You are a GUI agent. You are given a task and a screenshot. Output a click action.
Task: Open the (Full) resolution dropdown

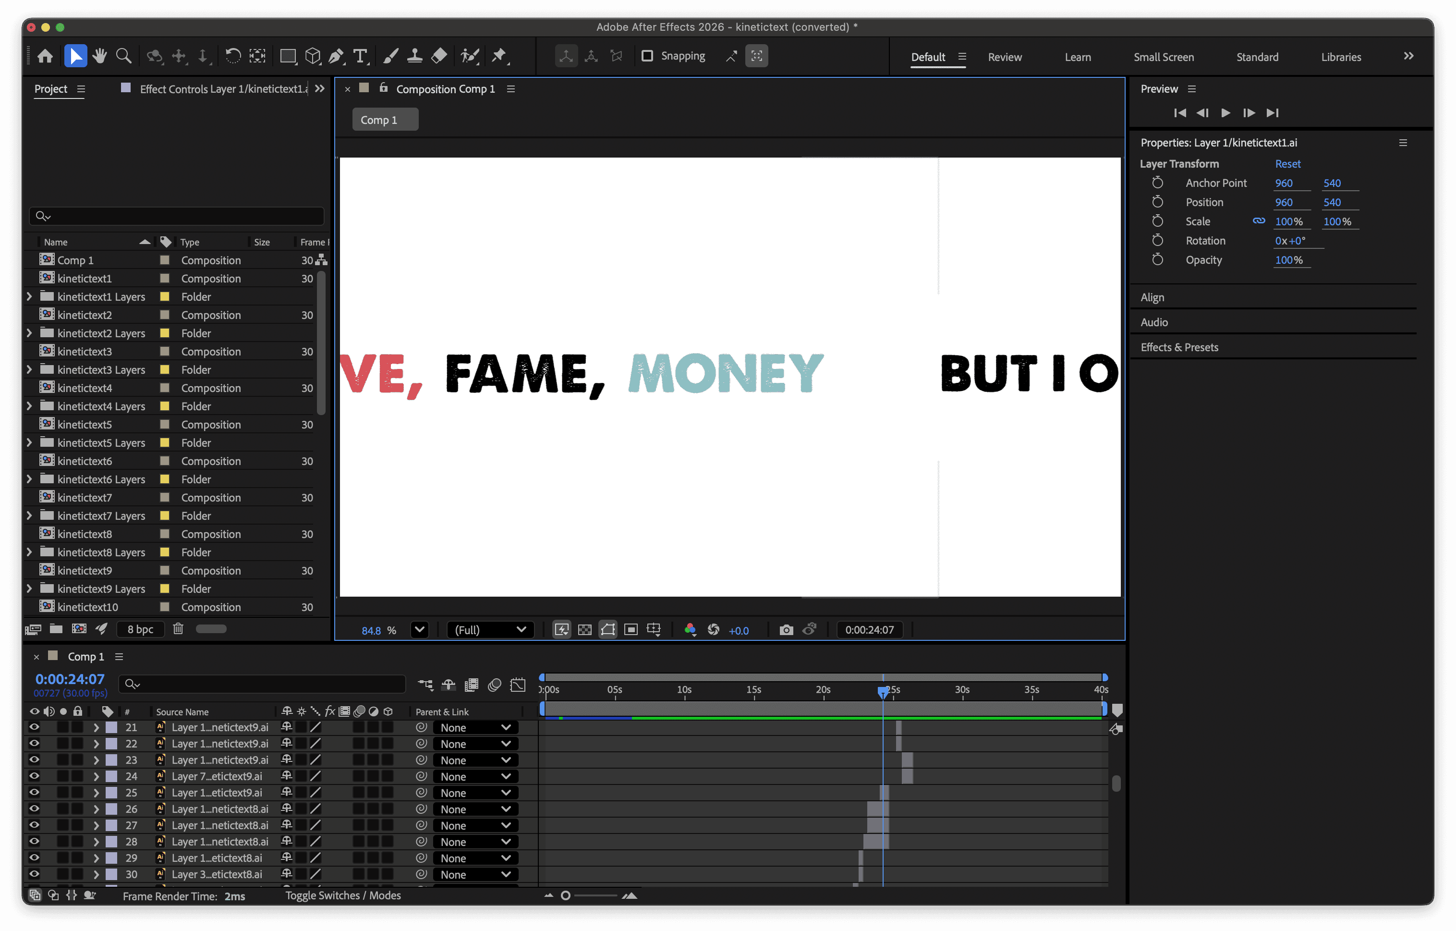coord(490,630)
